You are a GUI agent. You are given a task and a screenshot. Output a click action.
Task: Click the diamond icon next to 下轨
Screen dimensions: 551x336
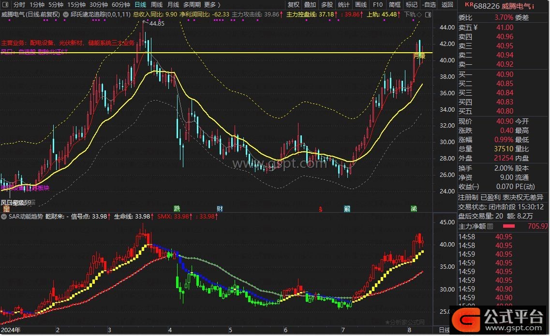click(x=419, y=15)
